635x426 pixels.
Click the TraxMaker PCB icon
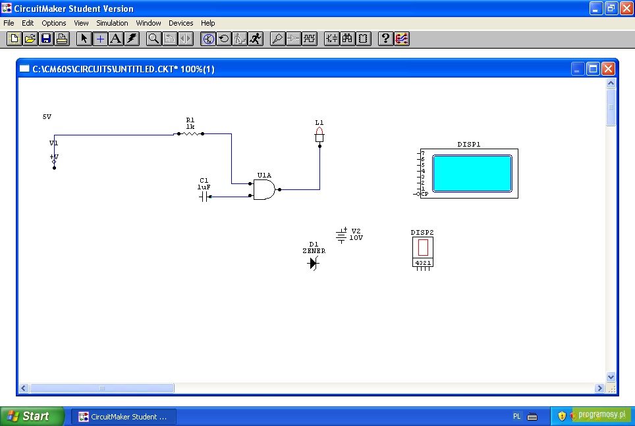tap(401, 39)
